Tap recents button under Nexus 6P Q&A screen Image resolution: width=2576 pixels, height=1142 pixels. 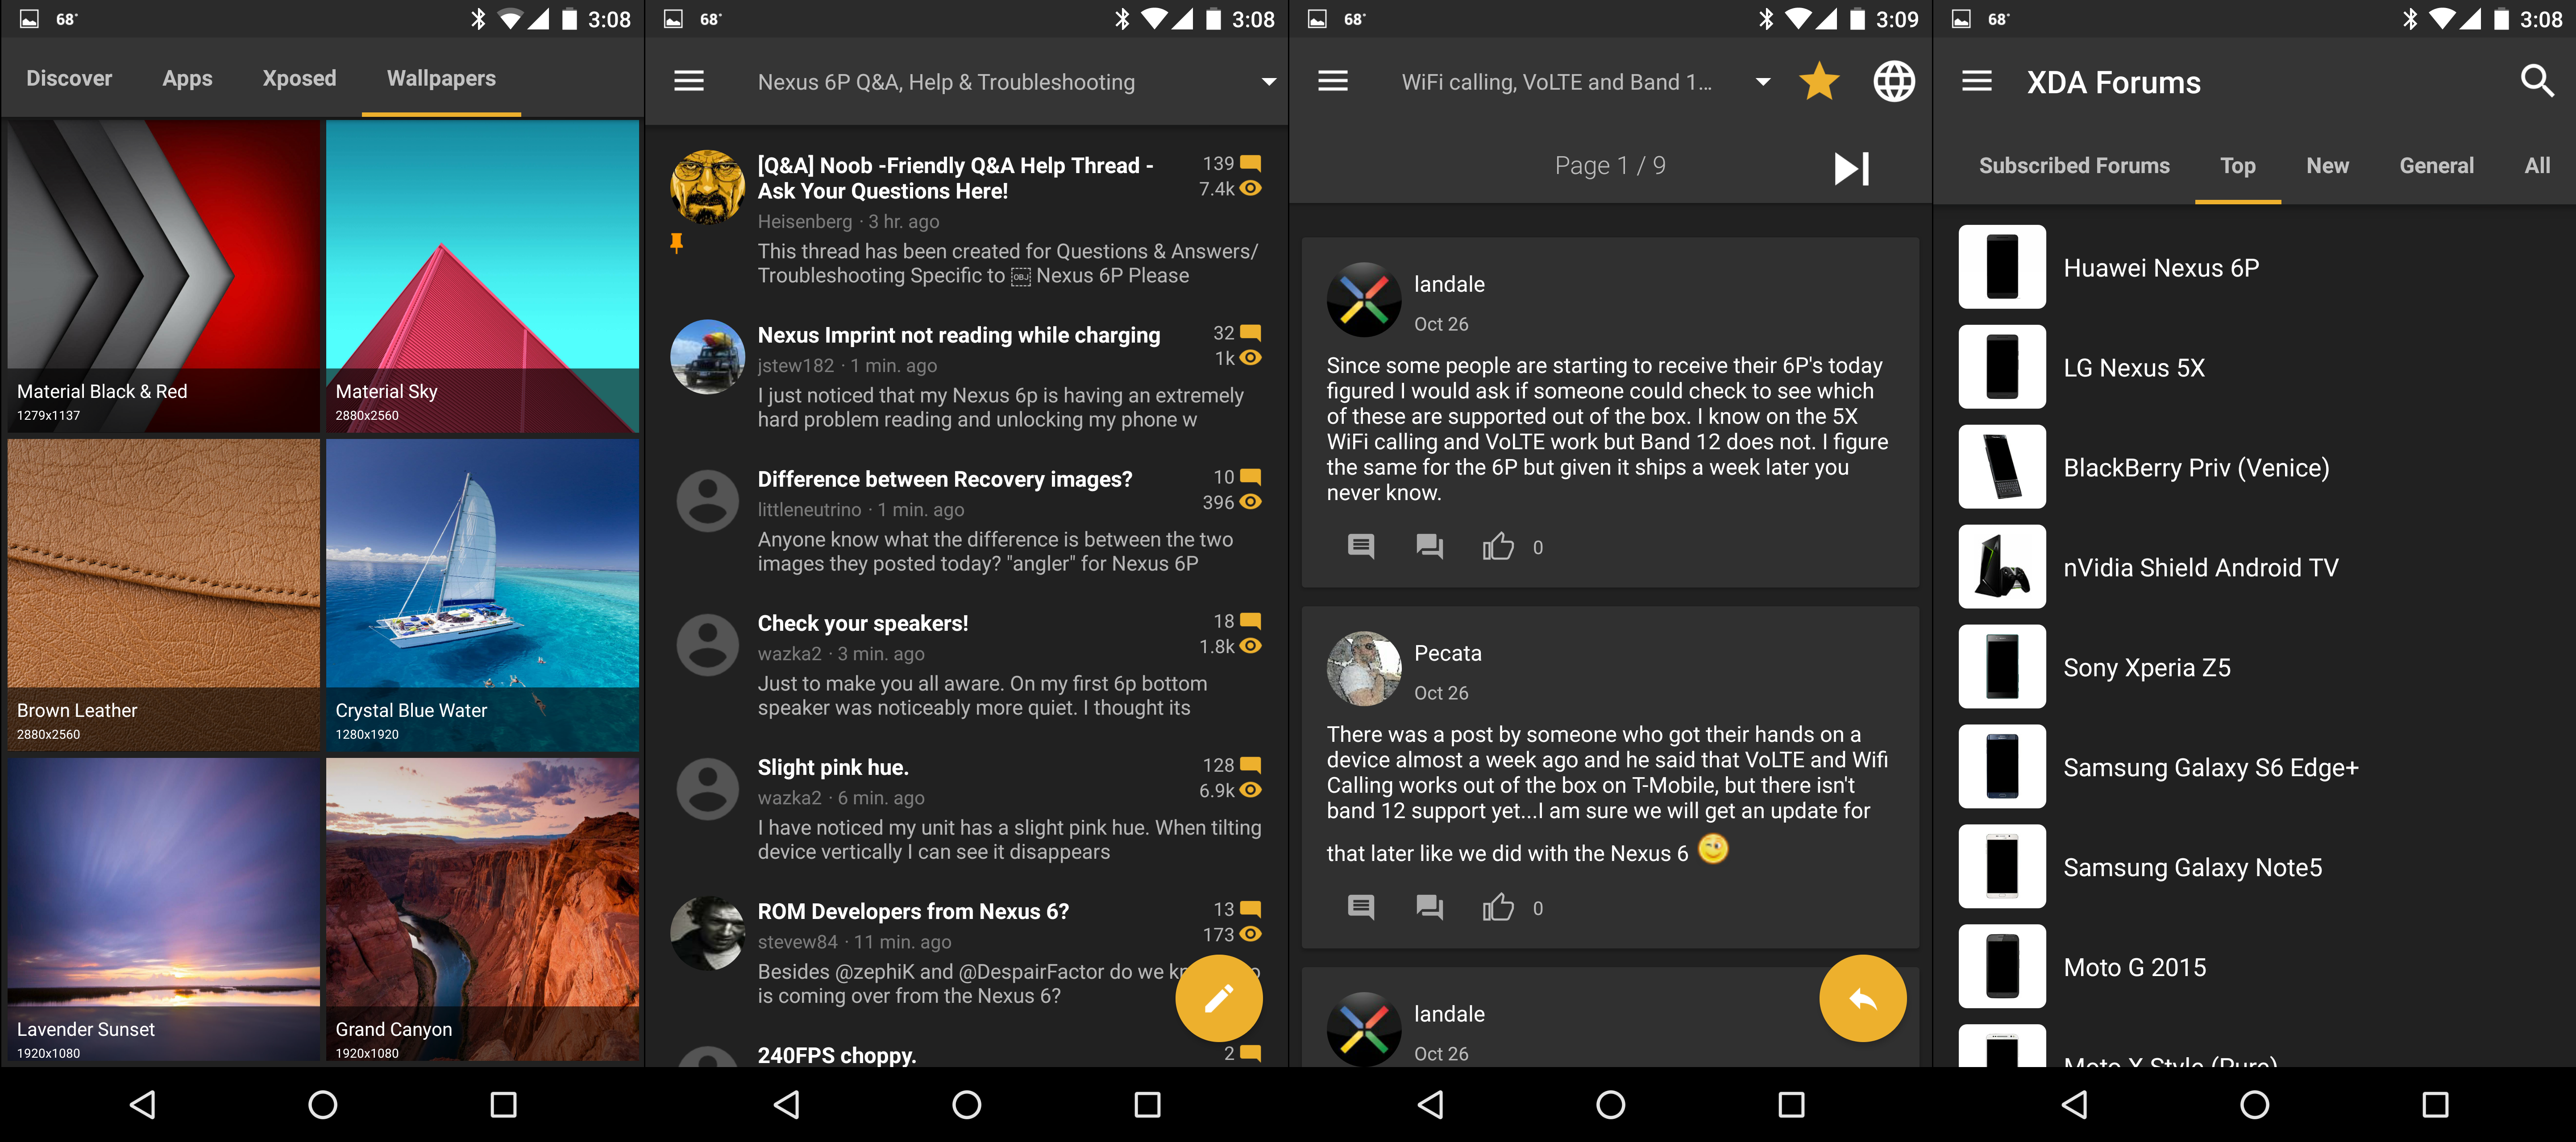[1147, 1104]
